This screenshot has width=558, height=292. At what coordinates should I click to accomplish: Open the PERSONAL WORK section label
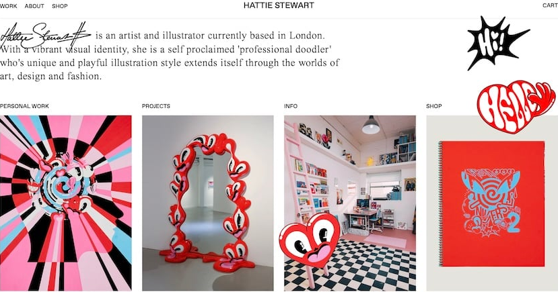[x=24, y=106]
